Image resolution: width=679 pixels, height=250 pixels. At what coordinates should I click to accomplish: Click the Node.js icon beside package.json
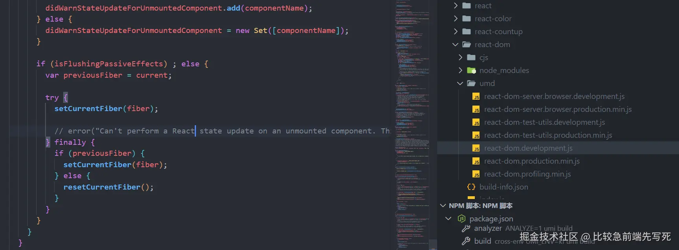(x=461, y=219)
